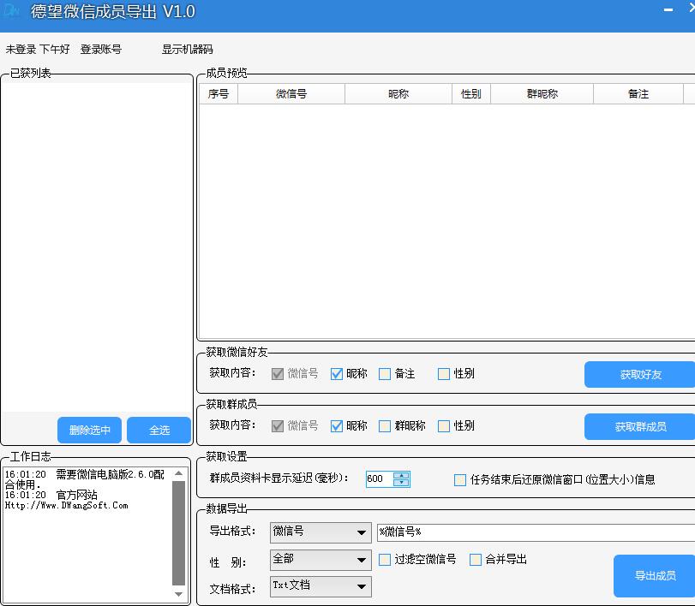Click the 微信号 column header in 成员预览
This screenshot has height=606, width=695.
[291, 93]
